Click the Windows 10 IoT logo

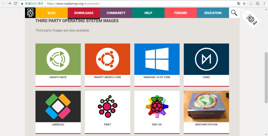(157, 59)
